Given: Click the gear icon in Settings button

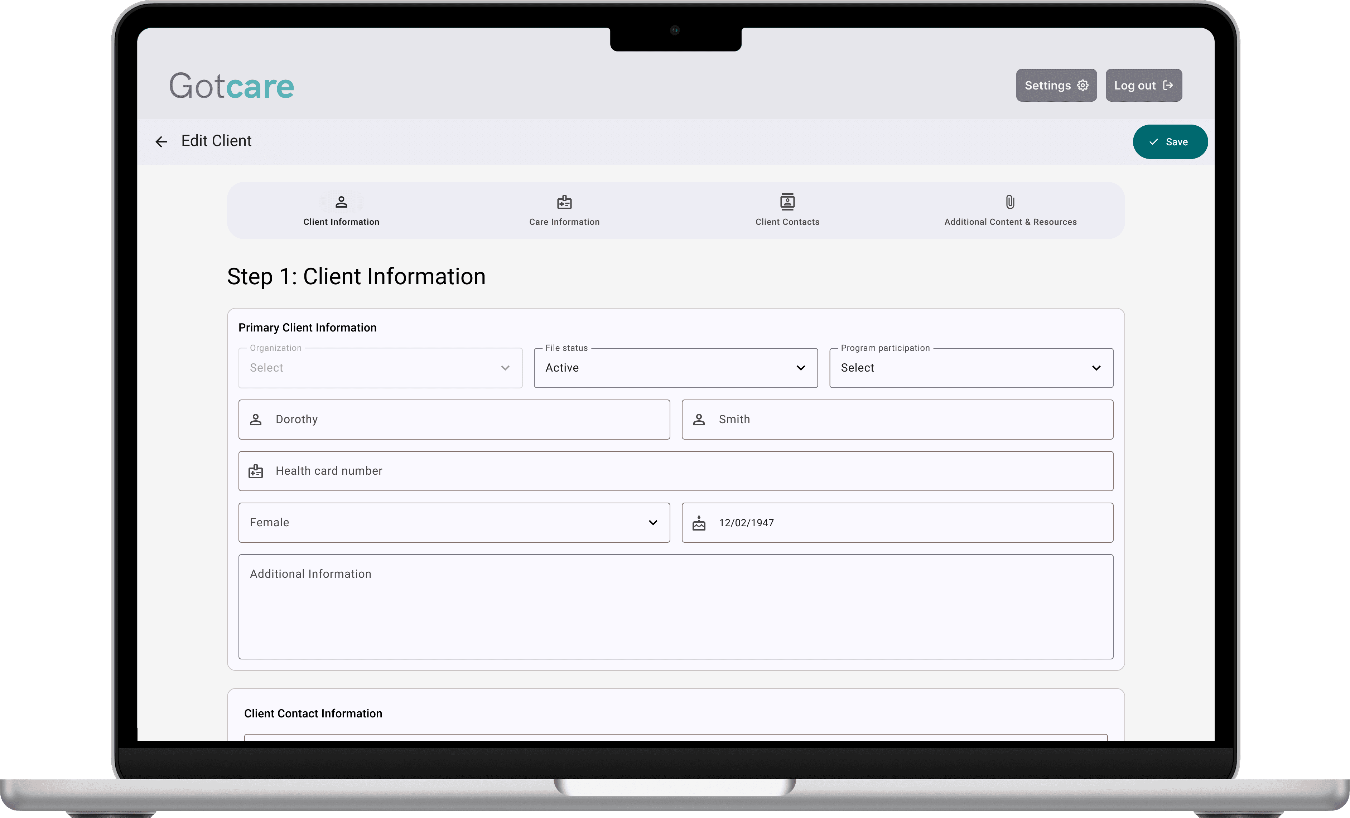Looking at the screenshot, I should point(1083,86).
